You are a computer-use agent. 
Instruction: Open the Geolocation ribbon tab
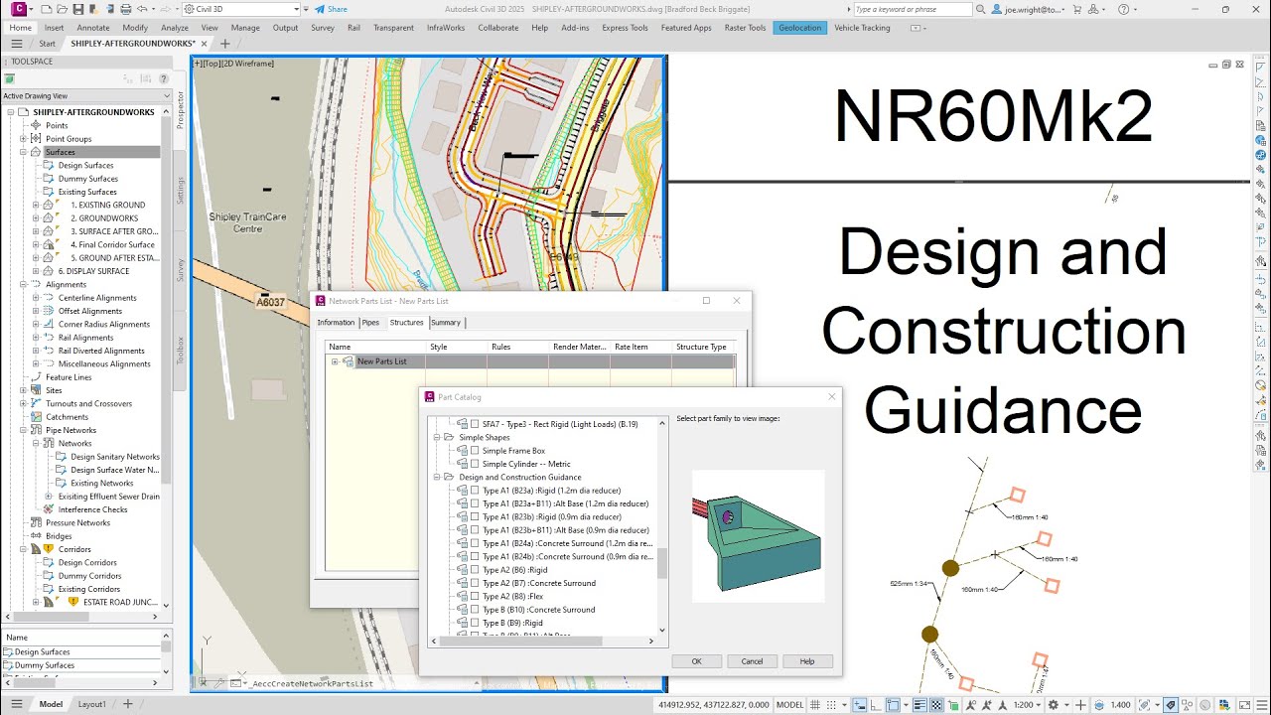coord(800,28)
